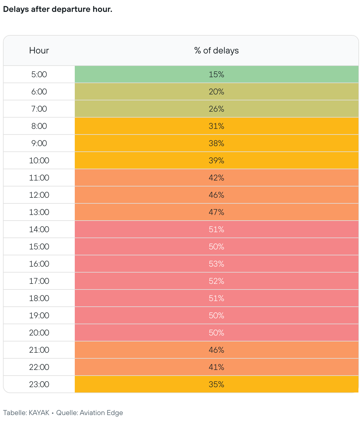Click the 53% peak delay cell
The width and height of the screenshot is (362, 421).
tap(216, 264)
